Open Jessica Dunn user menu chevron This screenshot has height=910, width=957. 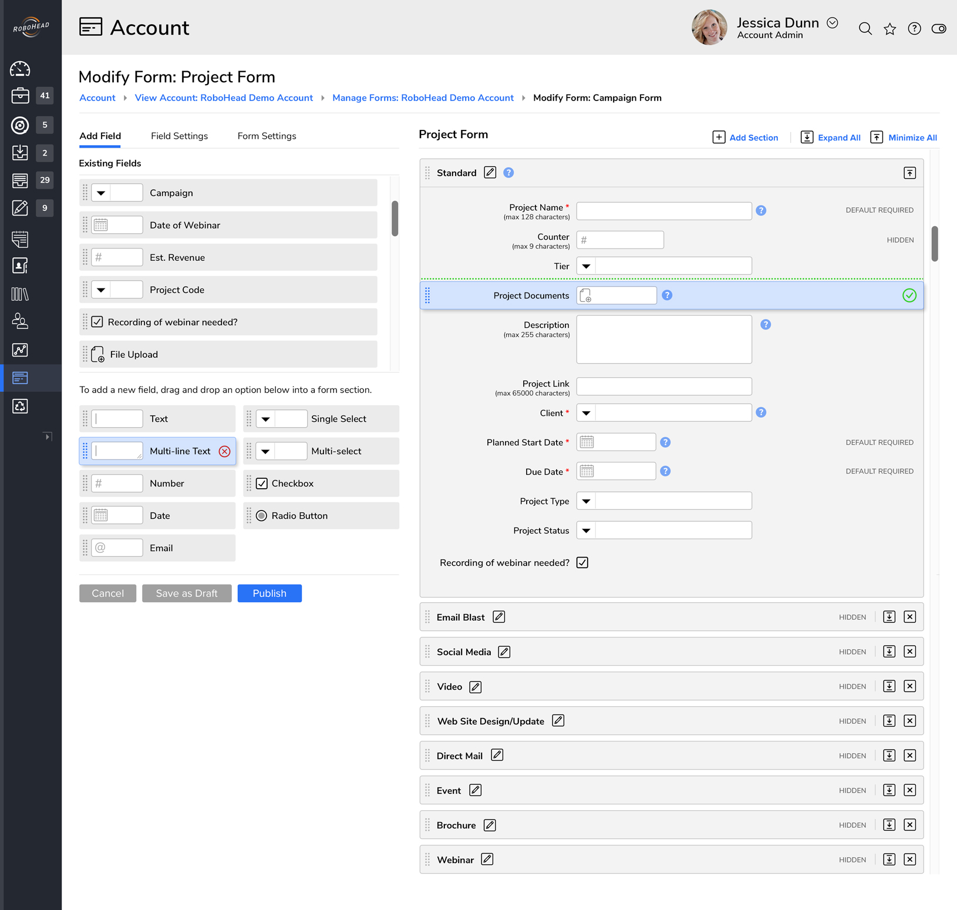click(x=832, y=23)
